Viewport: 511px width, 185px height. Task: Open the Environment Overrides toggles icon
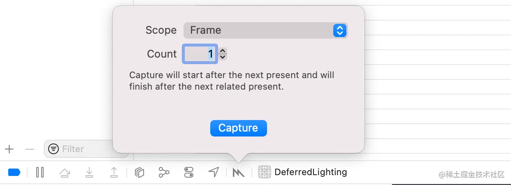[189, 172]
